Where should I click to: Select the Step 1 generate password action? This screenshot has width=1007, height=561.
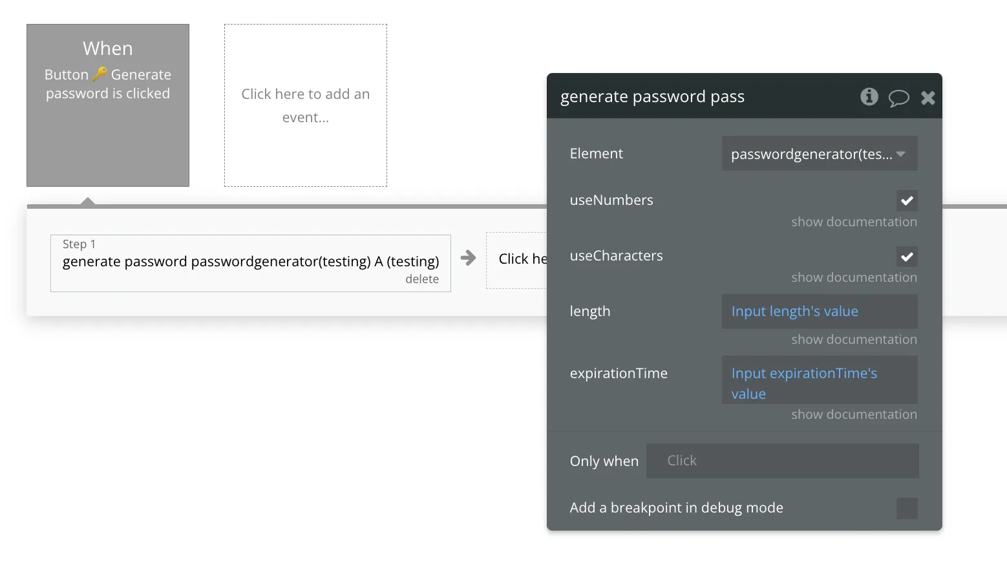point(250,262)
